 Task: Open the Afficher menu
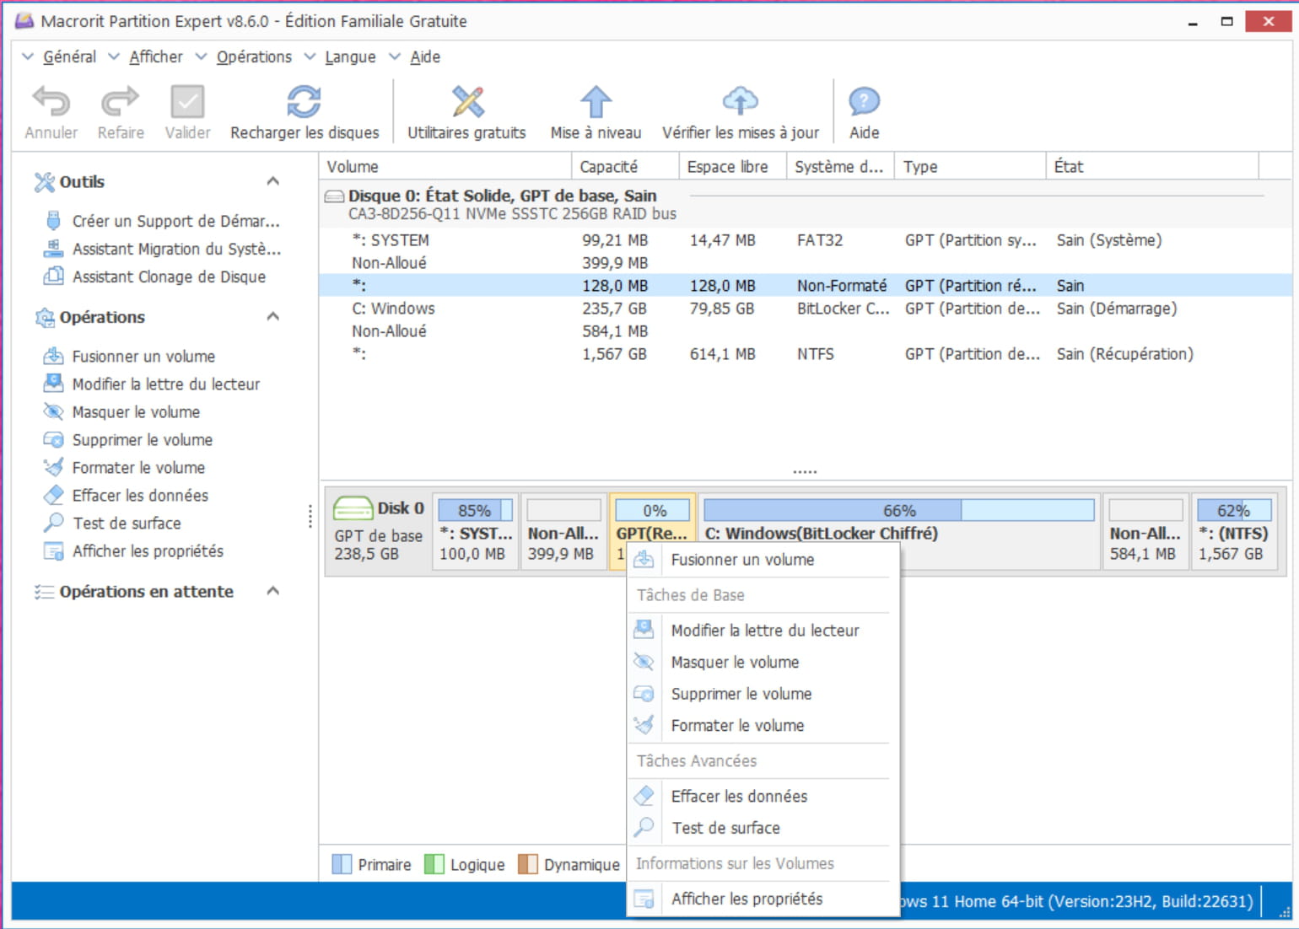click(x=156, y=56)
